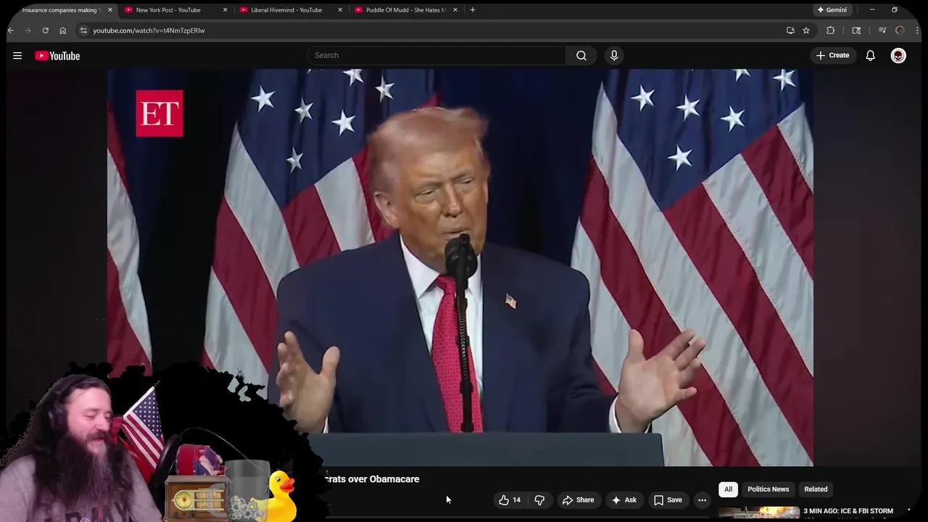This screenshot has width=928, height=522.
Task: Open the browser extensions puzzle icon
Action: (831, 30)
